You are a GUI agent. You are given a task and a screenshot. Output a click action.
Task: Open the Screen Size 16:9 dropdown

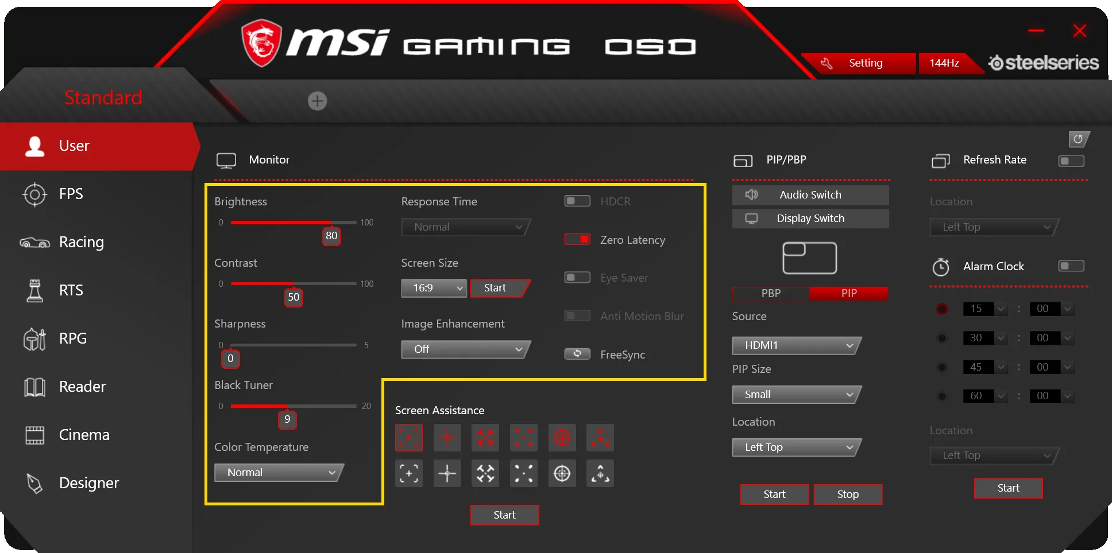[434, 288]
